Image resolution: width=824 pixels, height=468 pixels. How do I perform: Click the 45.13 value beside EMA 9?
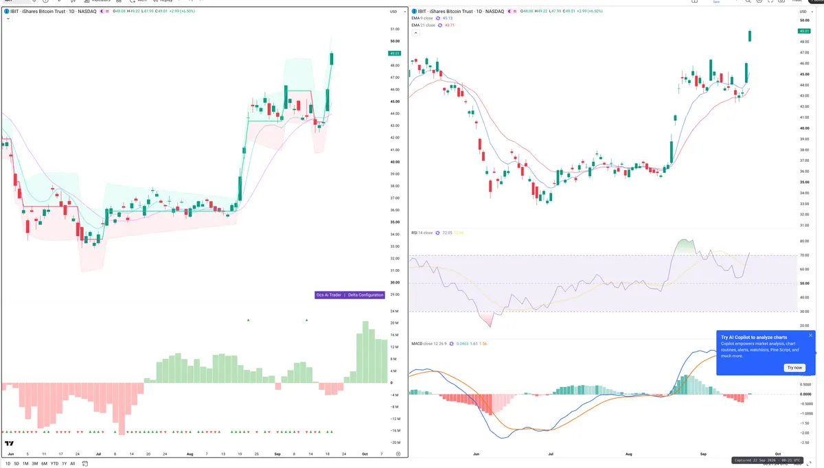448,18
